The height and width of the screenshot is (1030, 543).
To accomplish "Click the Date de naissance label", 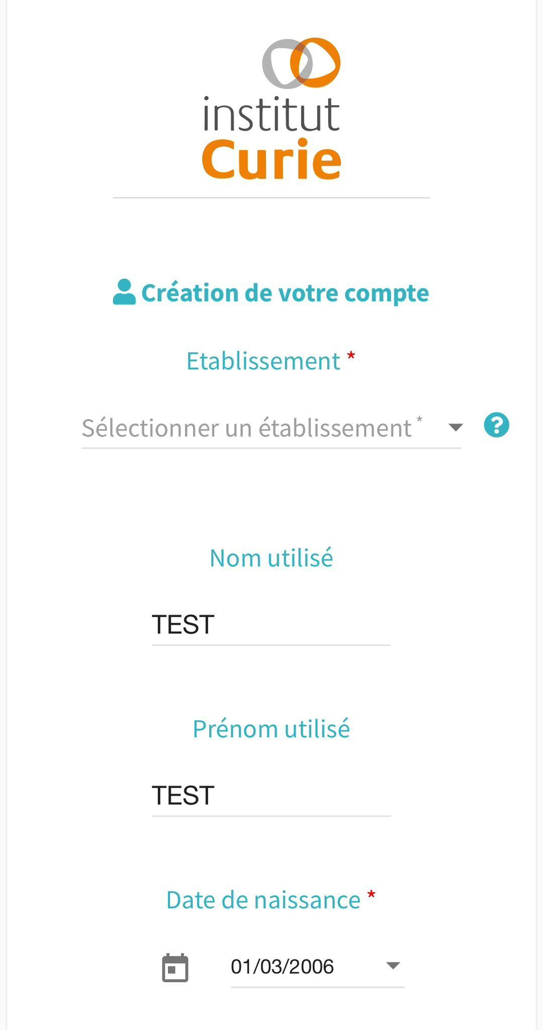I will click(263, 900).
